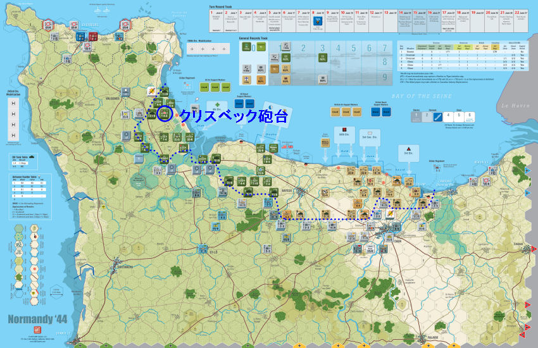Select right blue British Naval Support marker

386,112
